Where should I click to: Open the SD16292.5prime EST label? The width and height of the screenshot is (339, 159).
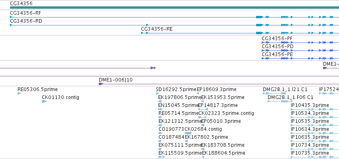pyautogui.click(x=176, y=89)
